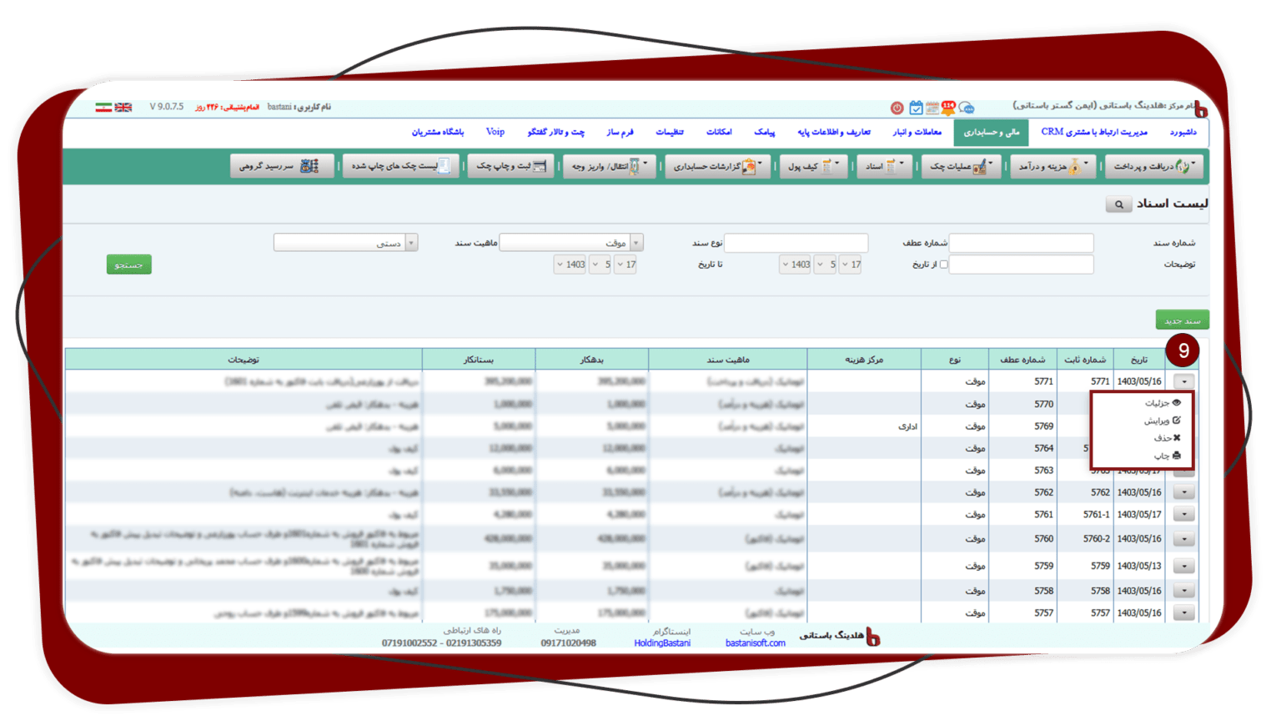Choose حذف delete entry in row menu

1166,438
